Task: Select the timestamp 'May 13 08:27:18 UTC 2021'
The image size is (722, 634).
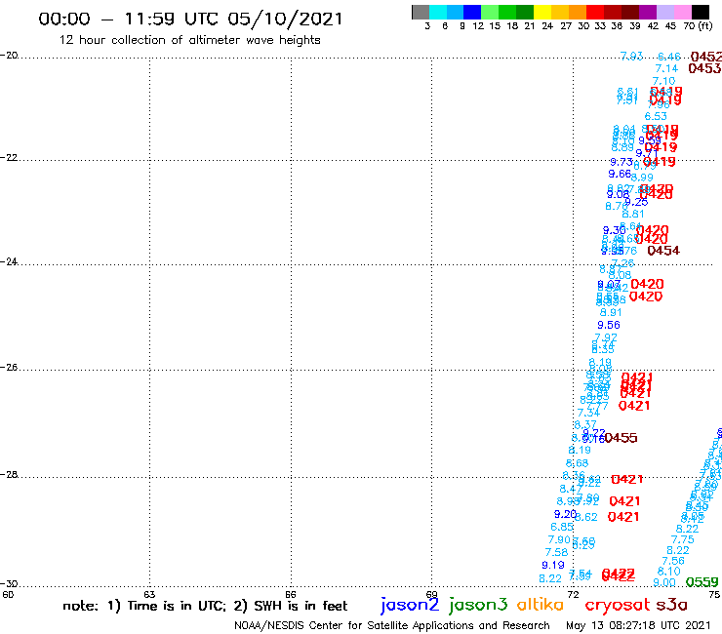Action: coord(638,625)
